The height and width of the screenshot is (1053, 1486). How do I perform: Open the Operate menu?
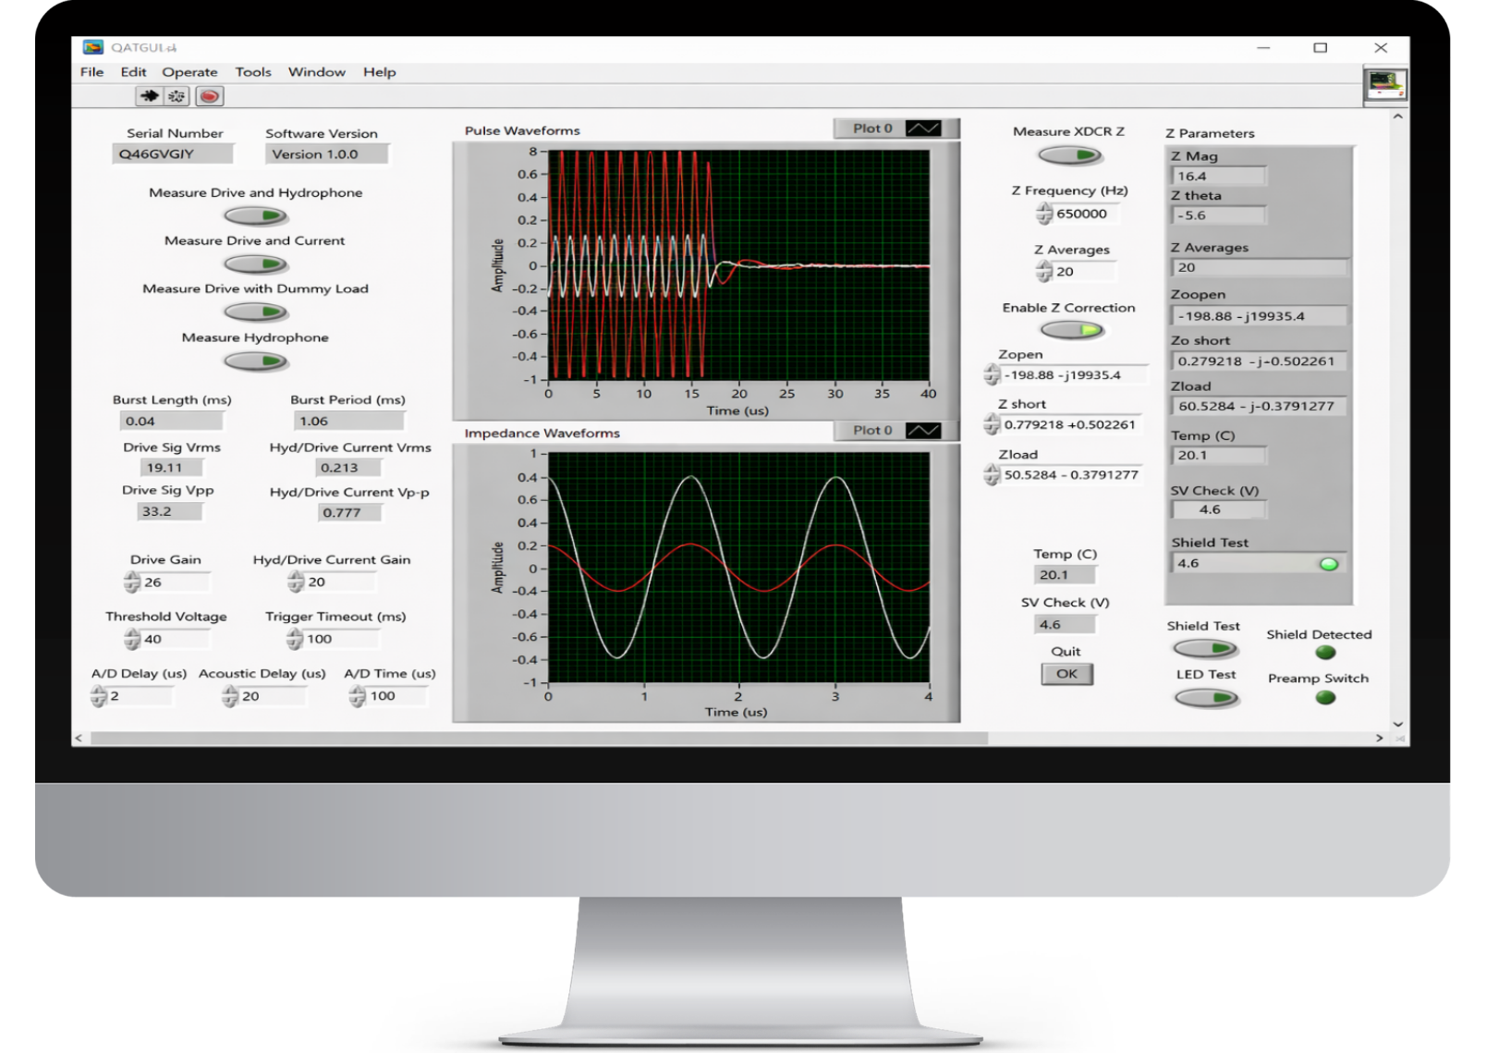click(x=189, y=71)
